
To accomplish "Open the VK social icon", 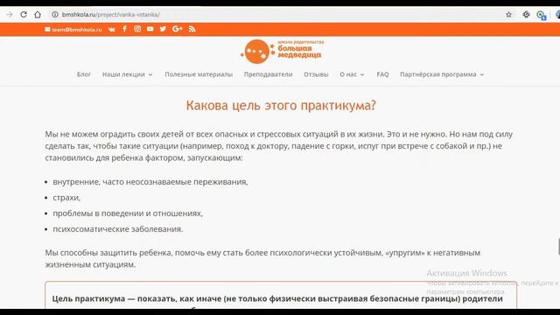I will (112, 29).
